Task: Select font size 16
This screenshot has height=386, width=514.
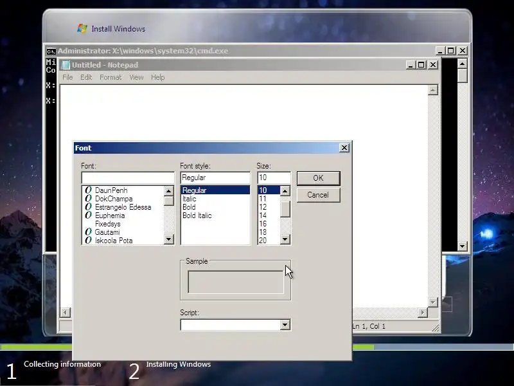Action: click(269, 224)
